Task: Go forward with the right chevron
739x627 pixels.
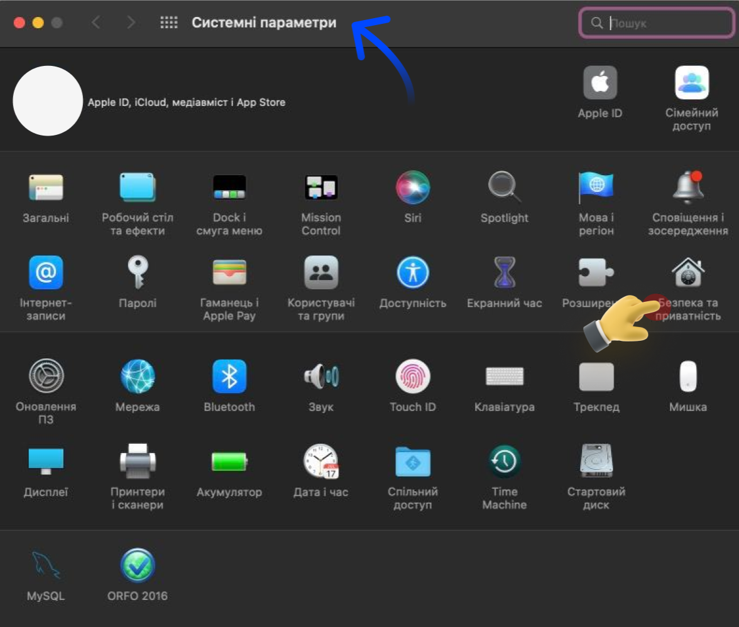Action: tap(131, 22)
